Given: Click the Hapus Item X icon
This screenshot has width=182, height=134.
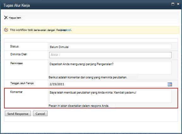Looking at the screenshot, I should tap(6, 17).
